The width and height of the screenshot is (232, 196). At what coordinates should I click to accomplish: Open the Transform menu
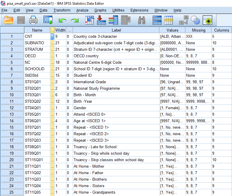[62, 10]
